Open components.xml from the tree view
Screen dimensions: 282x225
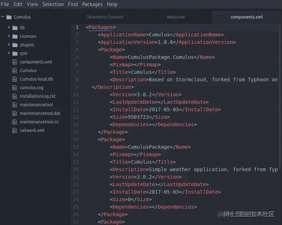pyautogui.click(x=36, y=62)
